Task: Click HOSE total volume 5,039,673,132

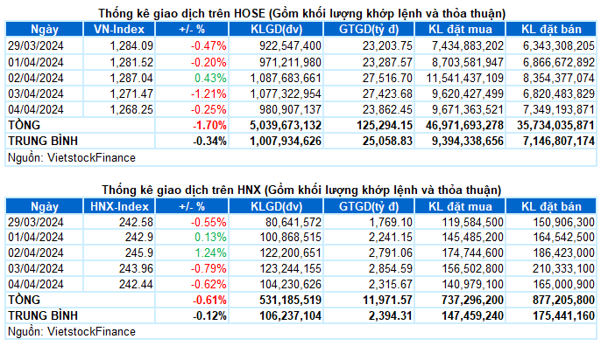Action: click(x=286, y=126)
